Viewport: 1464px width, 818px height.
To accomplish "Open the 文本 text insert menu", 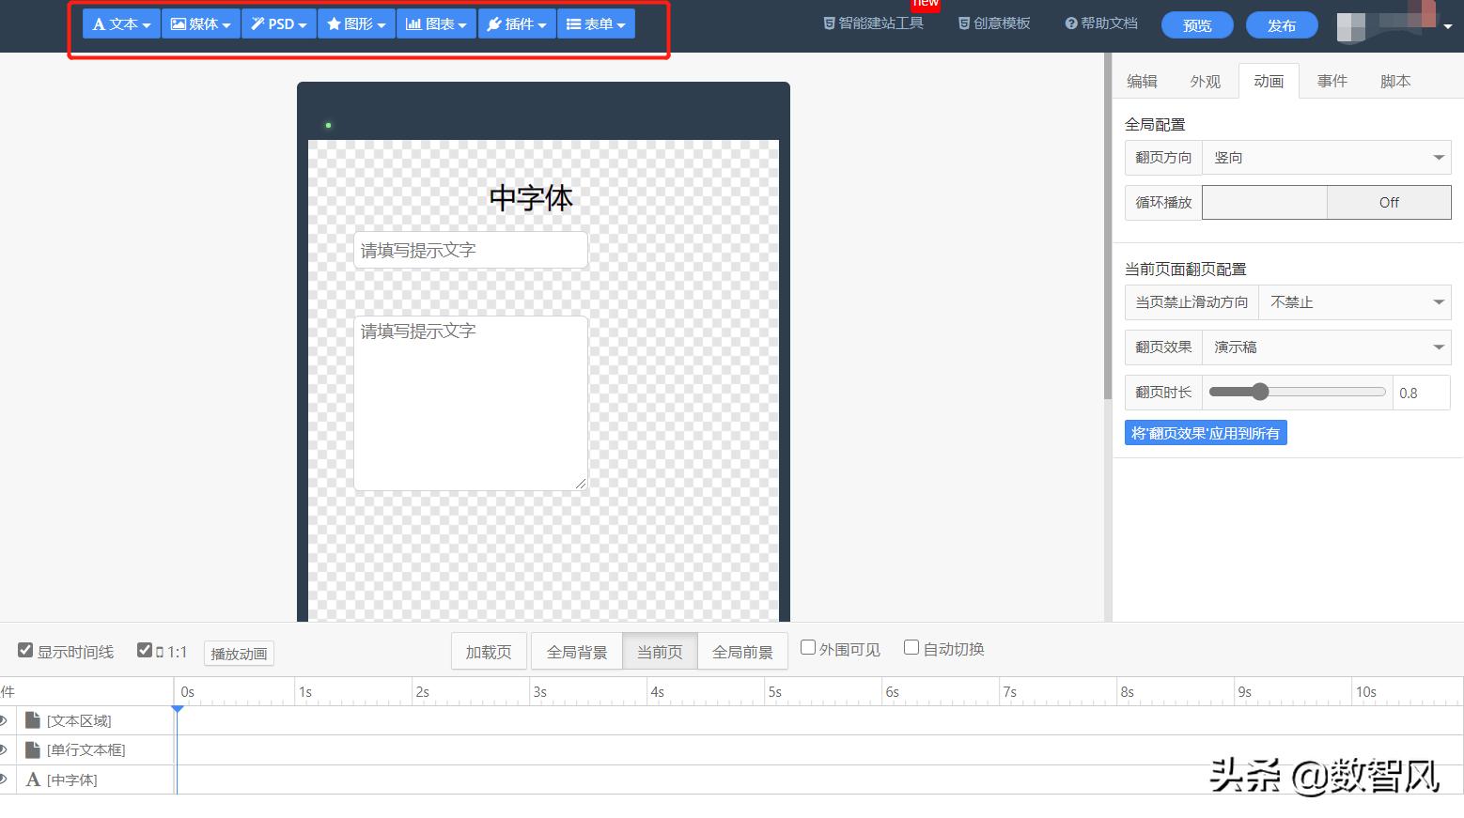I will tap(120, 23).
